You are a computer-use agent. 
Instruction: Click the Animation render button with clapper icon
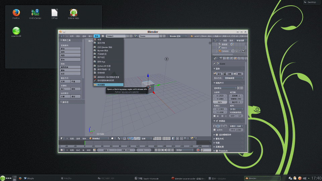pyautogui.click(x=228, y=74)
